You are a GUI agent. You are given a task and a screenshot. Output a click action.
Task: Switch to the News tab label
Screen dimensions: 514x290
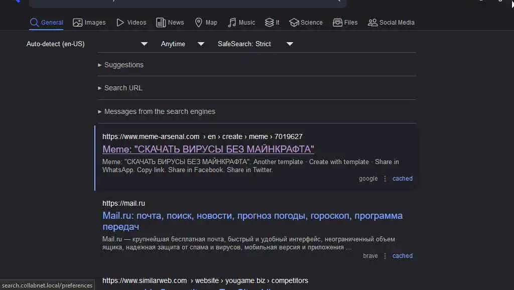[176, 22]
